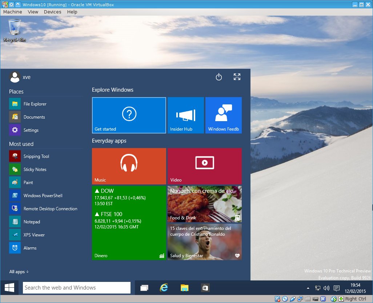
Task: Click the DOW stock entry in Dinero
Action: point(120,197)
